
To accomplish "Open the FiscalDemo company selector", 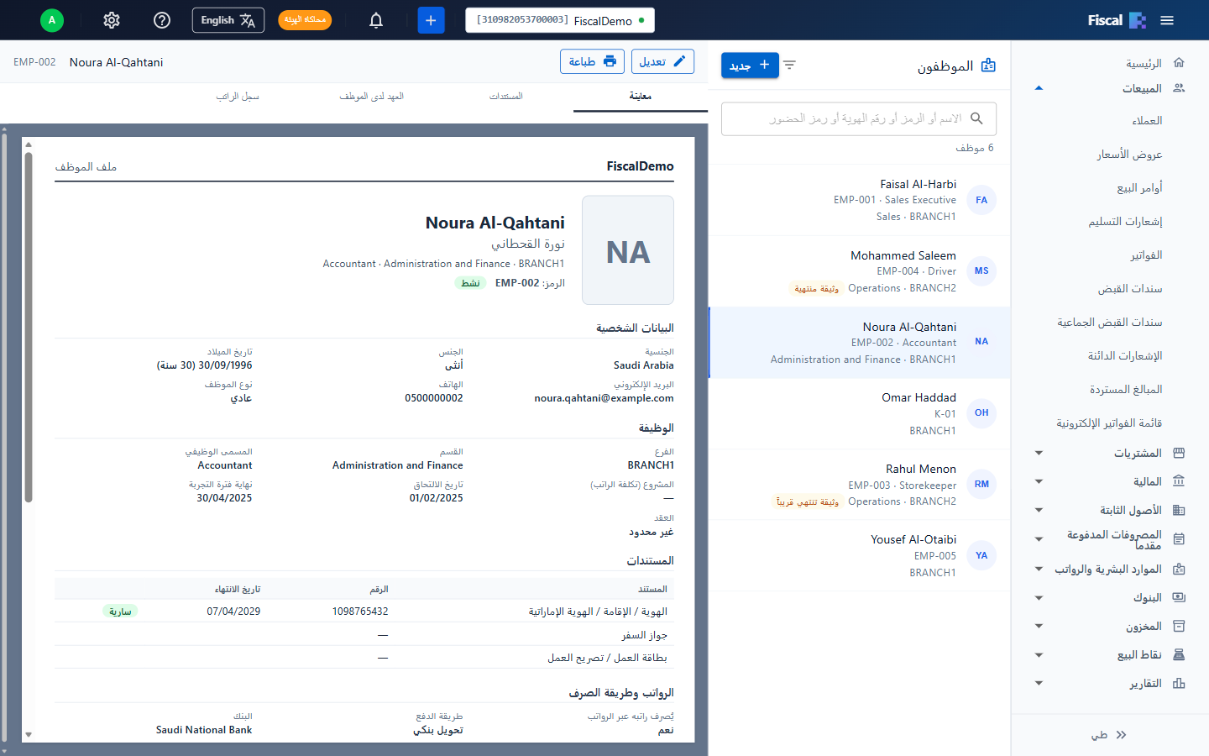I will (x=560, y=20).
